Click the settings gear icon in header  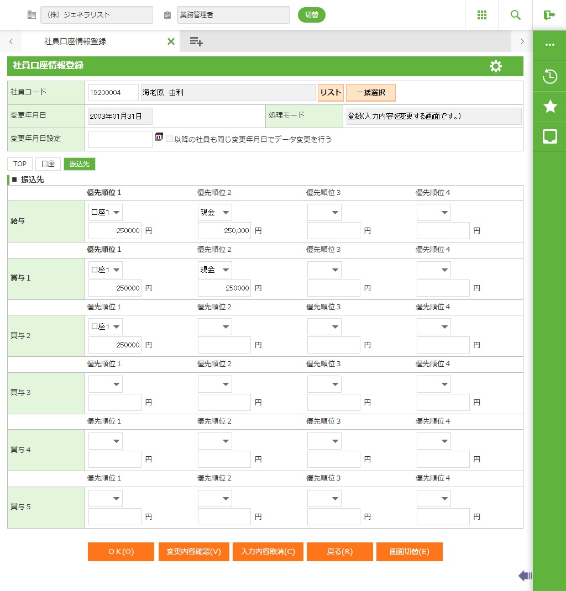[495, 66]
